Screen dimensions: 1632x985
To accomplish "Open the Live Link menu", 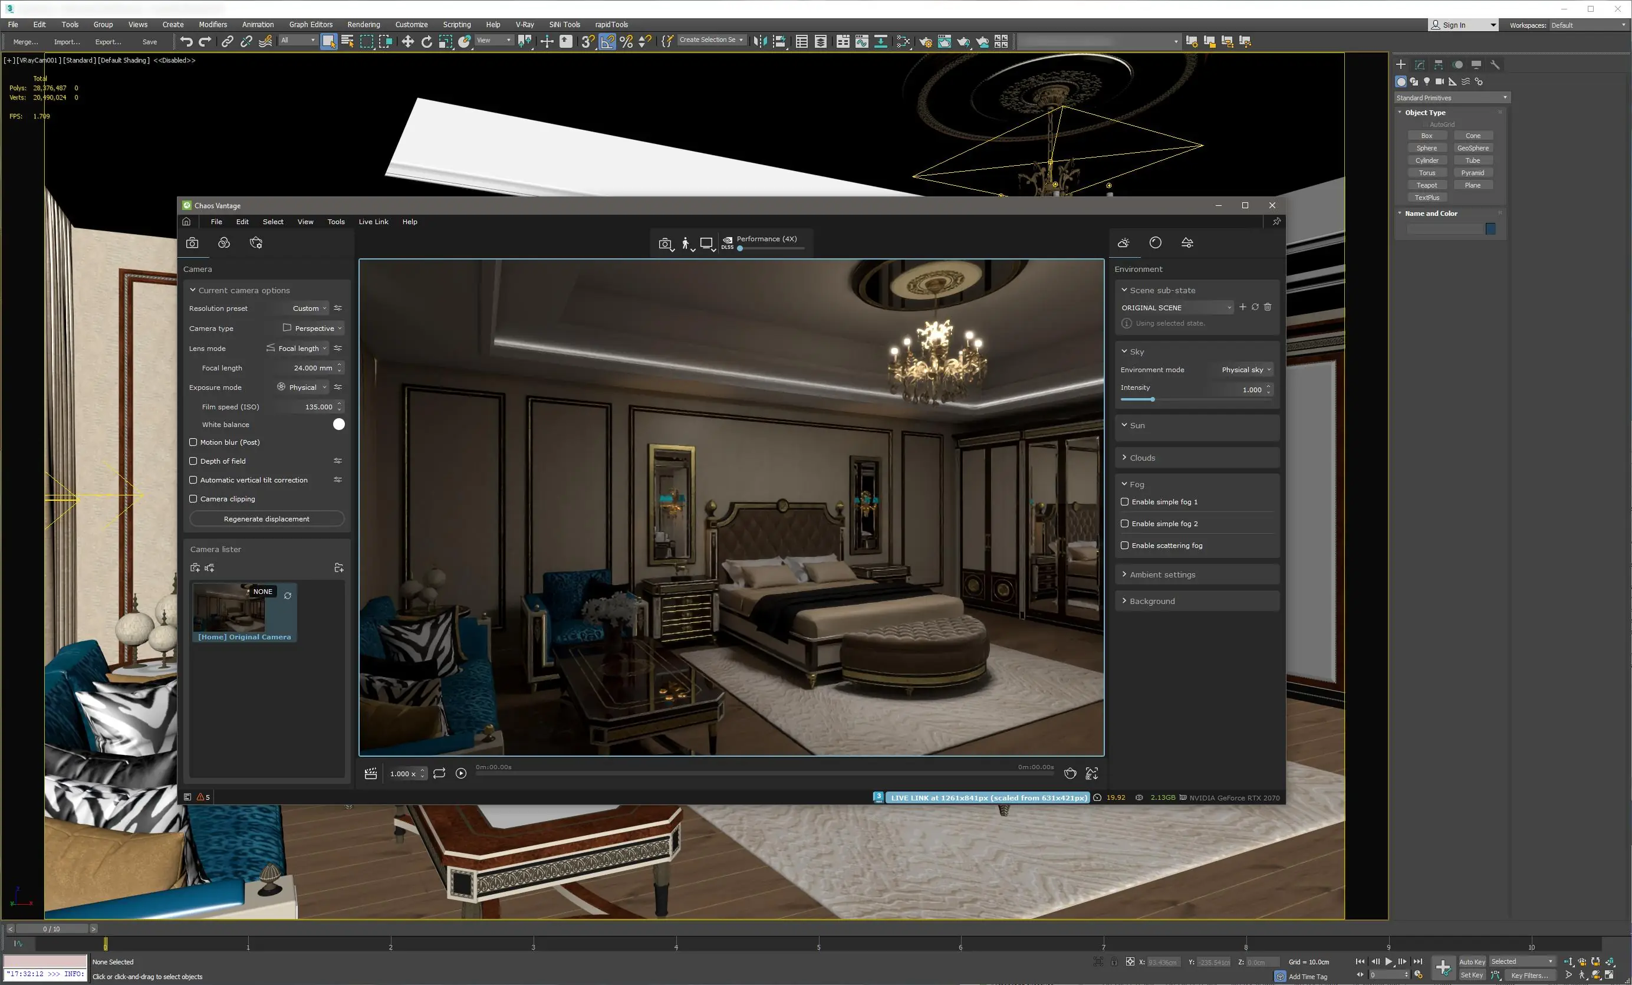I will point(373,222).
